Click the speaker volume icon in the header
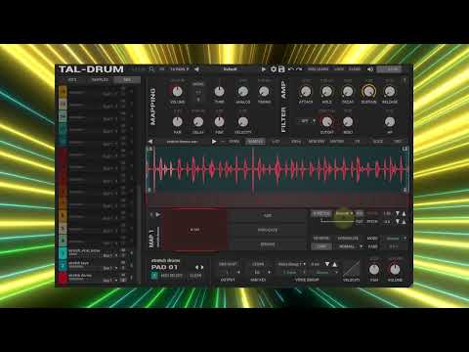 point(370,69)
